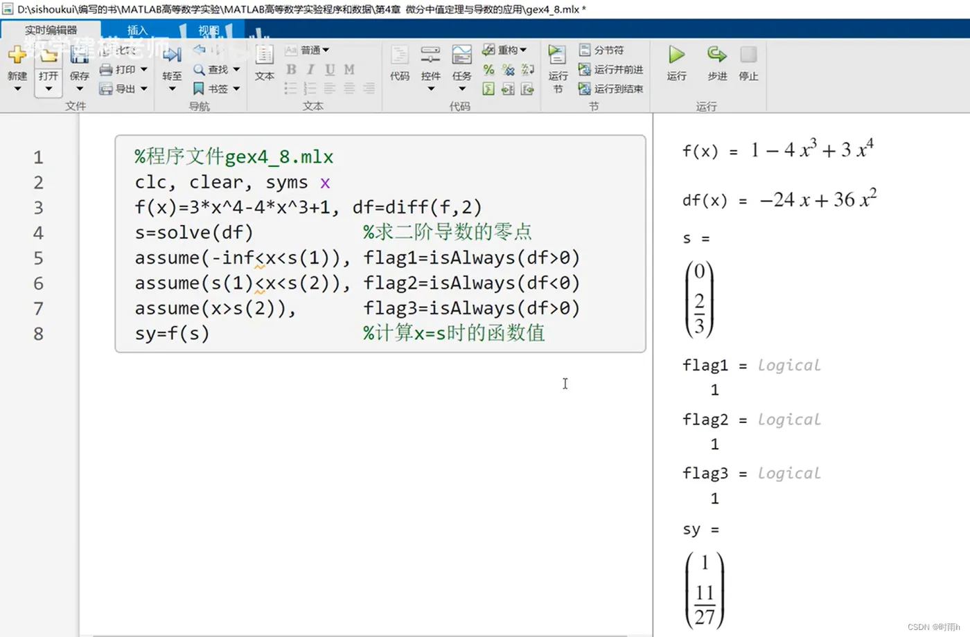Expand the Print (打印) dropdown arrow
The image size is (970, 637).
[x=144, y=70]
